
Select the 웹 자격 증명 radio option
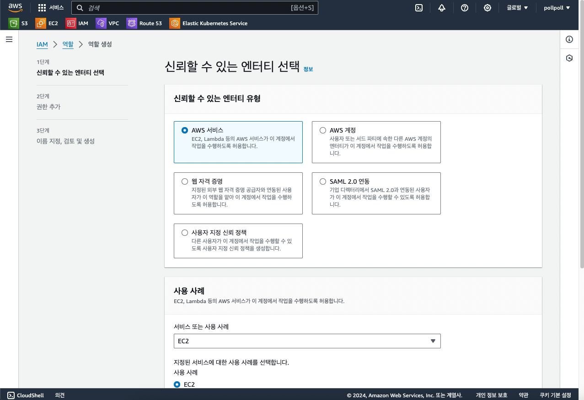pos(185,181)
